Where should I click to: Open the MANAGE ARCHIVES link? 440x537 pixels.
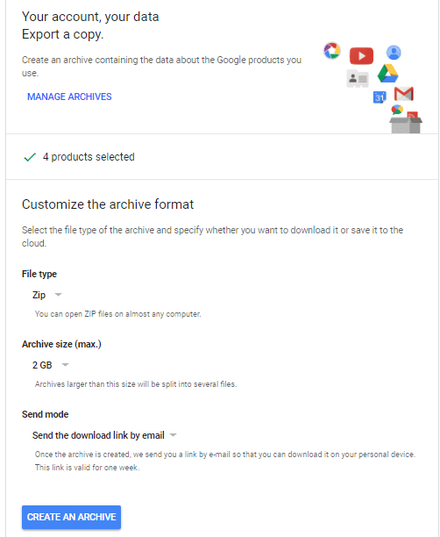[x=69, y=97]
